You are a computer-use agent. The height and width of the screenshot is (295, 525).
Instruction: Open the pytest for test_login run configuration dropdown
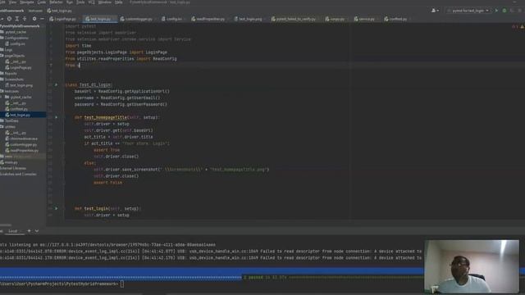tap(468, 11)
